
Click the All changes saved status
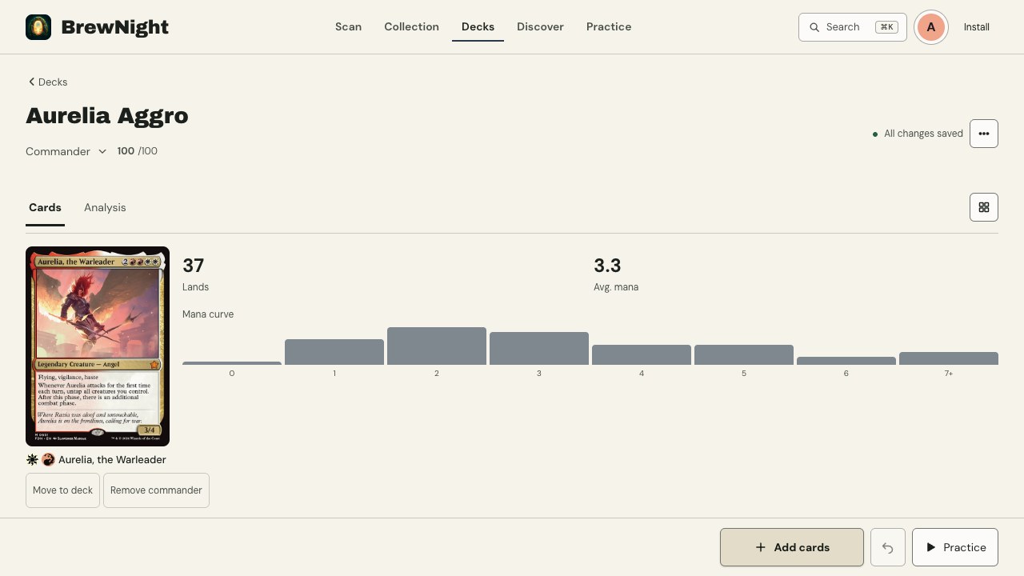[x=918, y=134]
